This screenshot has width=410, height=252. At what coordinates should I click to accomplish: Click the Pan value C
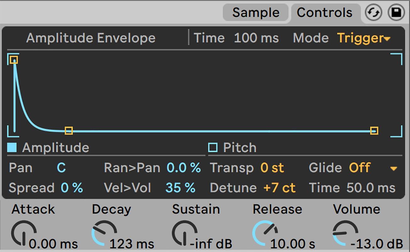click(61, 168)
